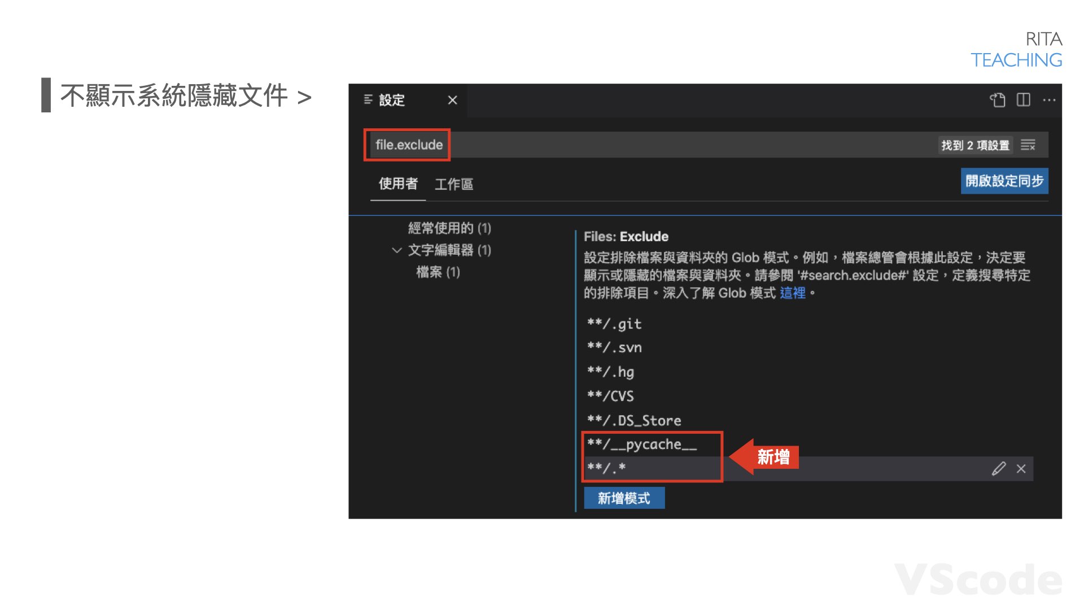Image resolution: width=1084 pixels, height=610 pixels.
Task: Remove the **/.* pattern using the X icon
Action: pos(1020,468)
